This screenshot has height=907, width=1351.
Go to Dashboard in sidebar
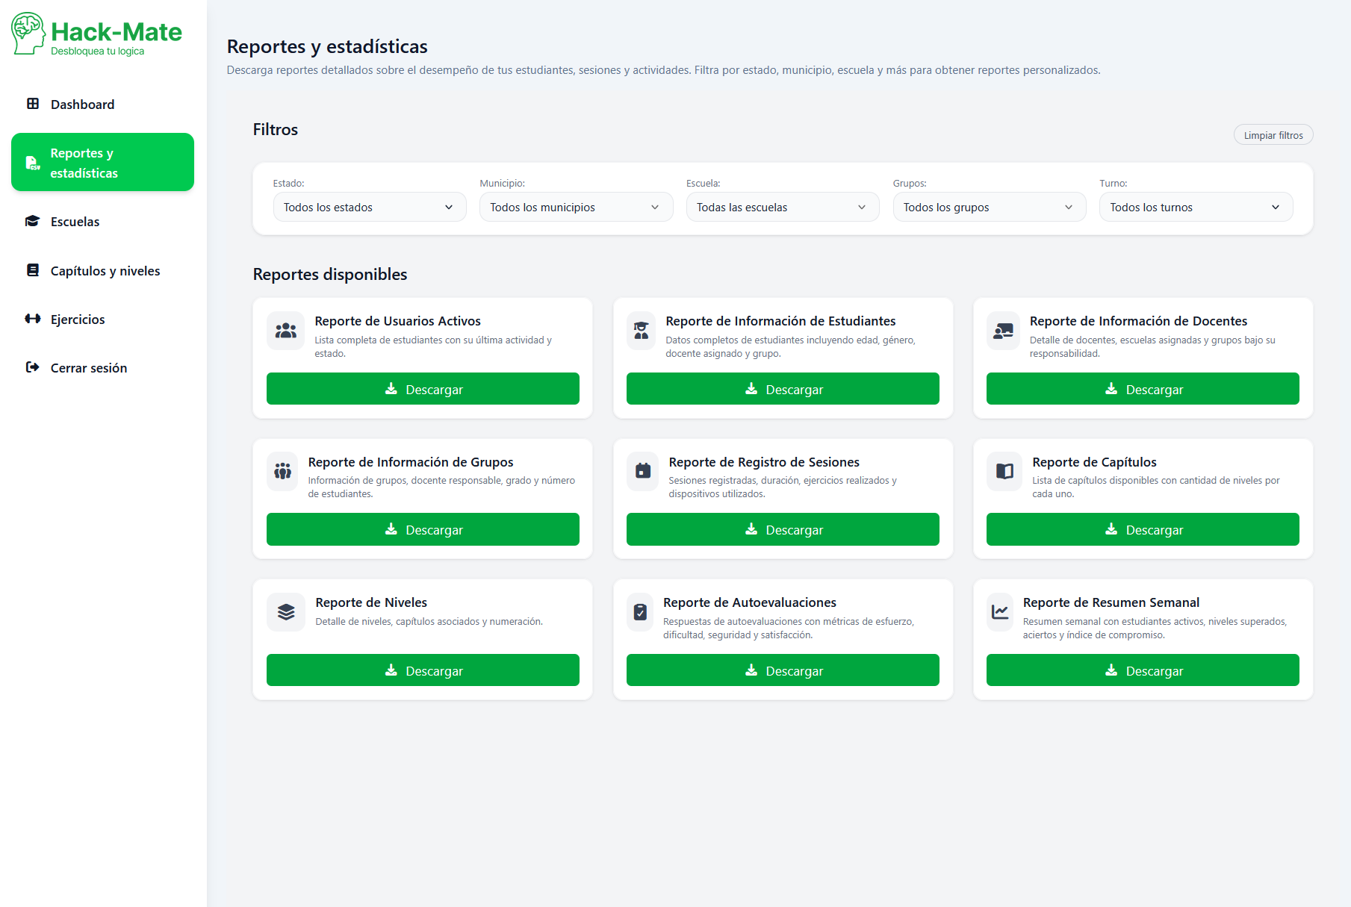82,105
